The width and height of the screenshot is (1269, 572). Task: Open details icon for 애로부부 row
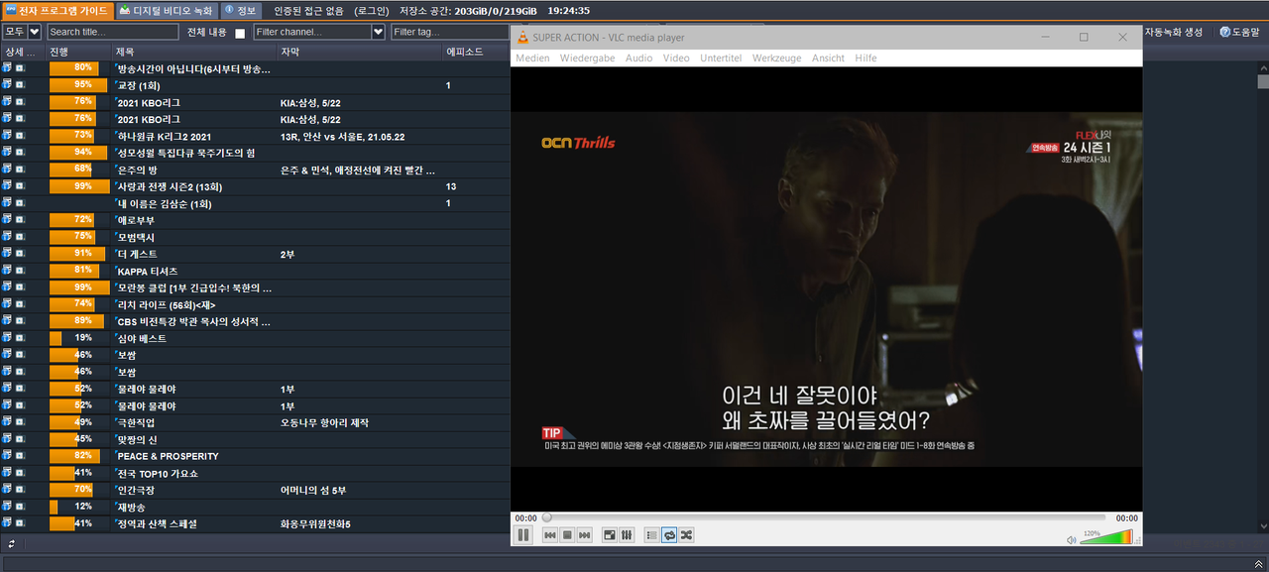click(7, 219)
